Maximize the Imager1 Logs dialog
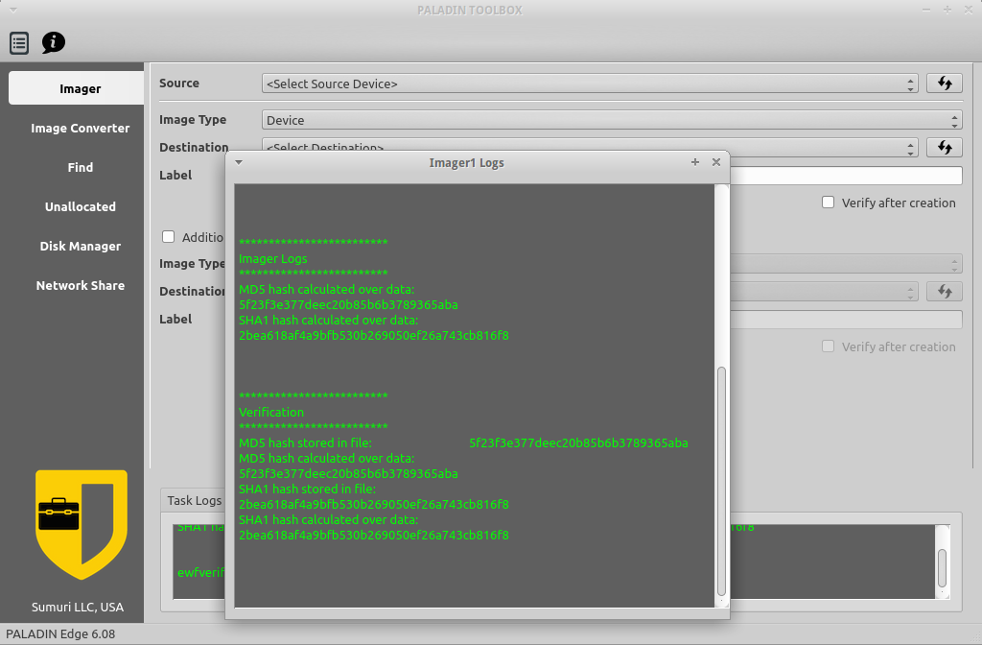Image resolution: width=982 pixels, height=645 pixels. point(695,162)
